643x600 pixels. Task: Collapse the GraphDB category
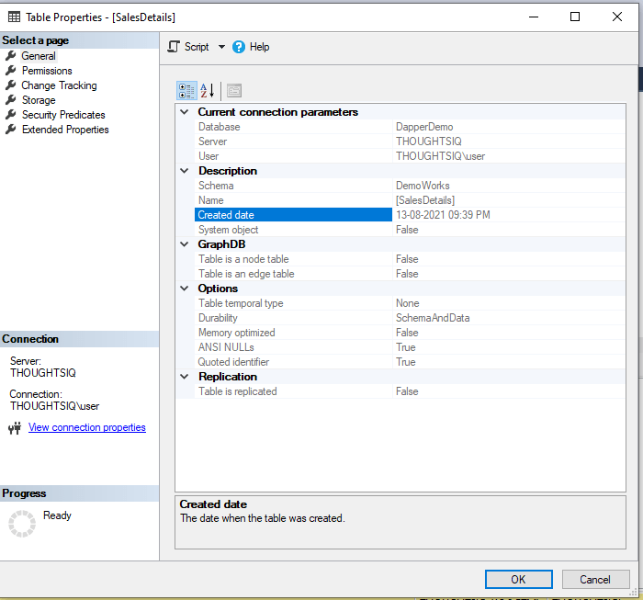tap(186, 244)
